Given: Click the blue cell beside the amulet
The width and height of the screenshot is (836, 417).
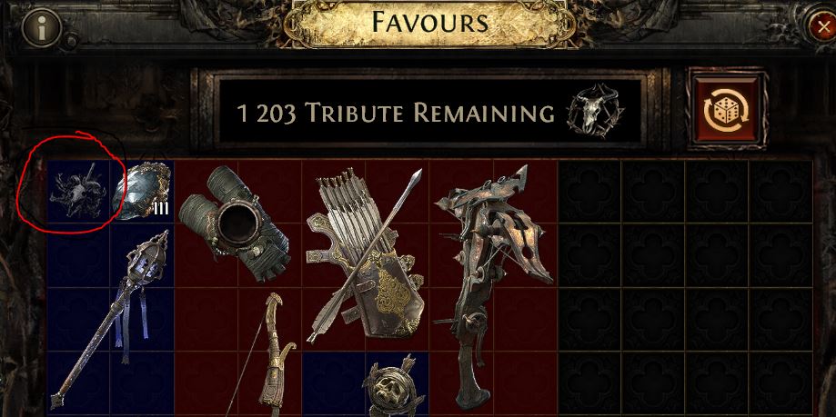Looking at the screenshot, I should coord(333,384).
